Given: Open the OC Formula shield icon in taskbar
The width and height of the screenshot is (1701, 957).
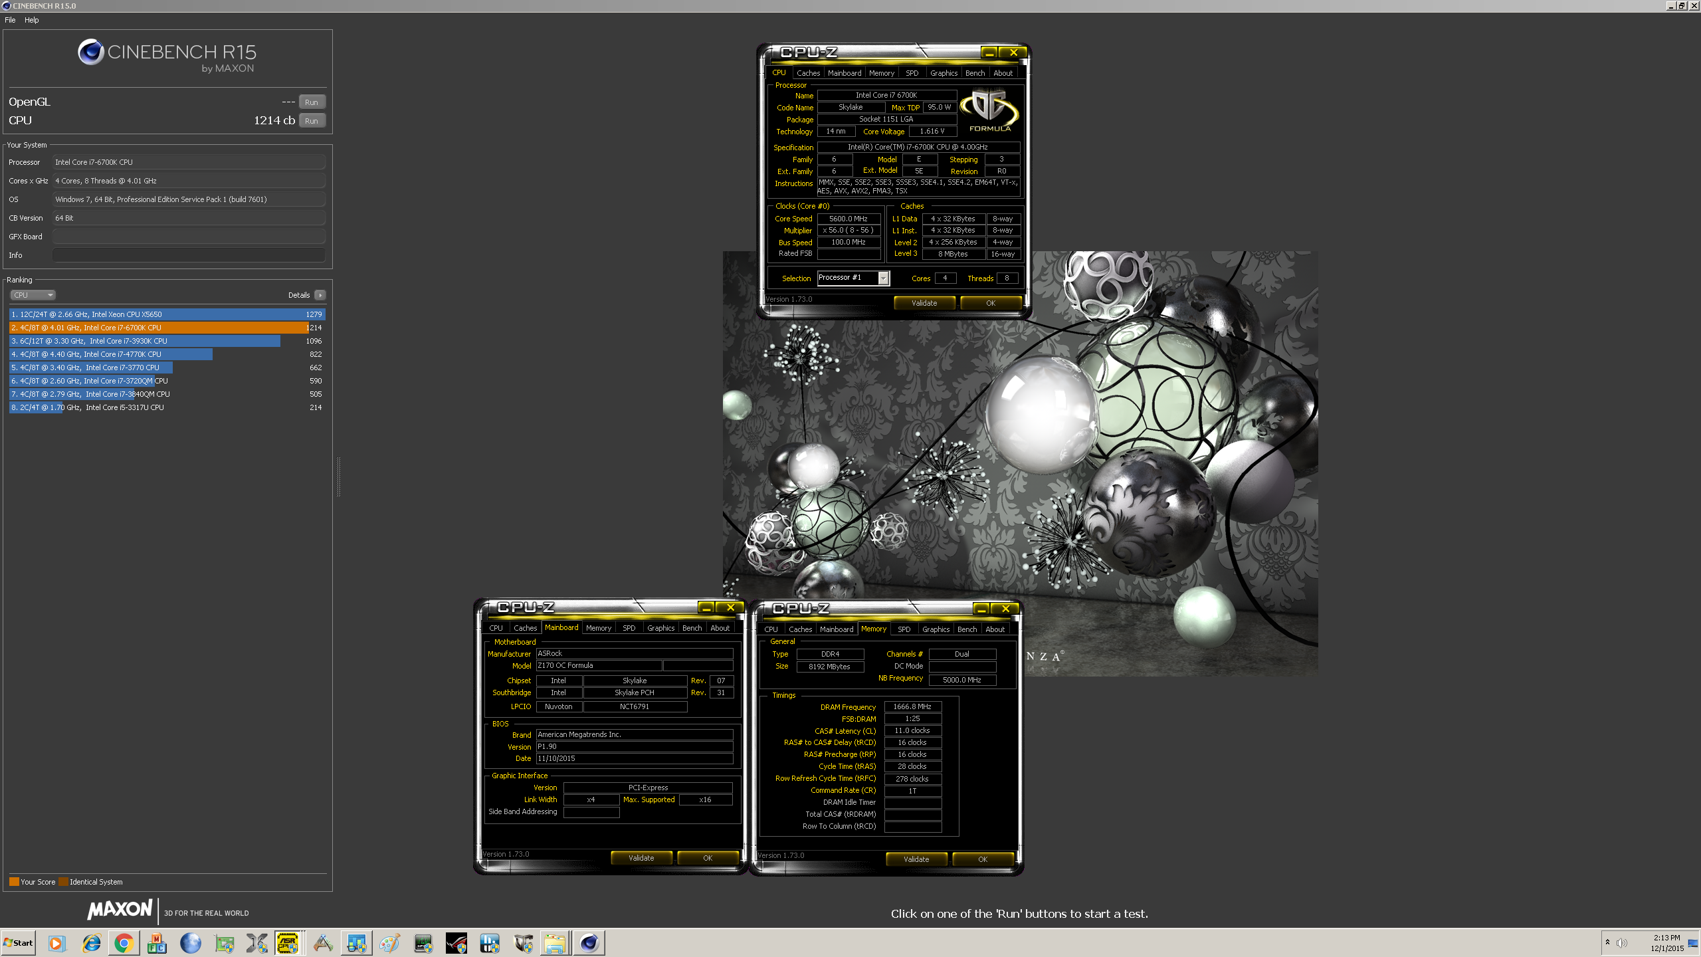Looking at the screenshot, I should click(x=523, y=942).
